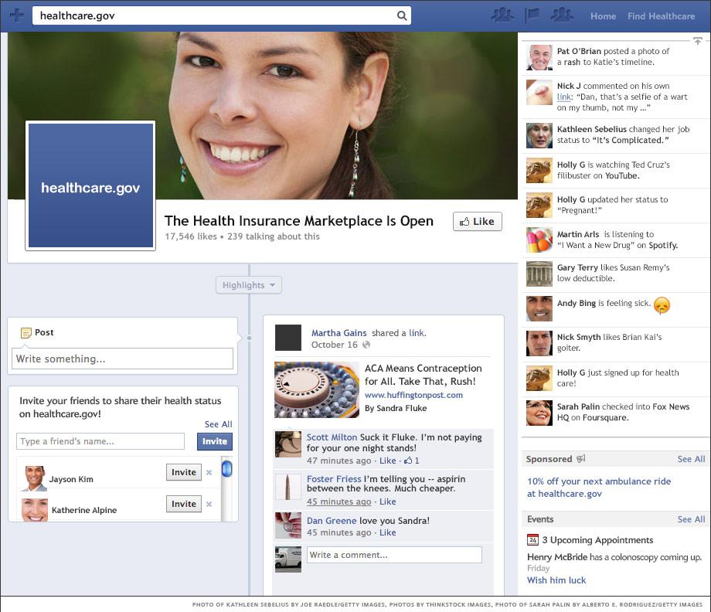Open Martha Gains's profile link
Viewport: 711px width, 612px height.
point(338,333)
